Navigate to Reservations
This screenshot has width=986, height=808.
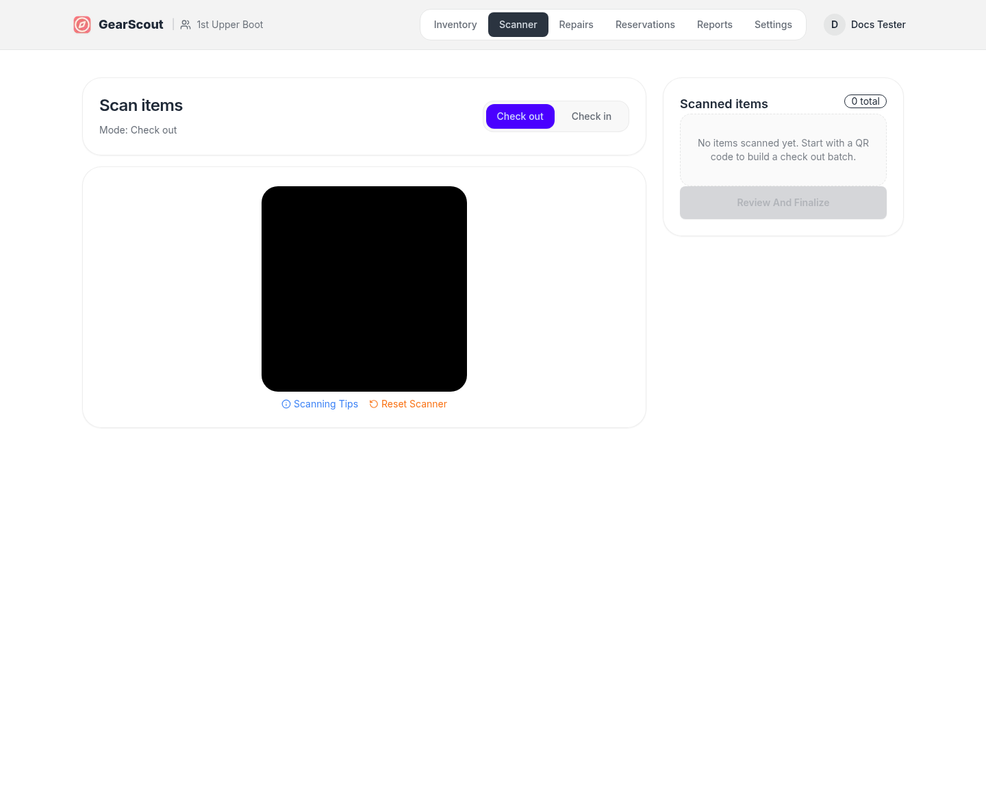(x=645, y=25)
